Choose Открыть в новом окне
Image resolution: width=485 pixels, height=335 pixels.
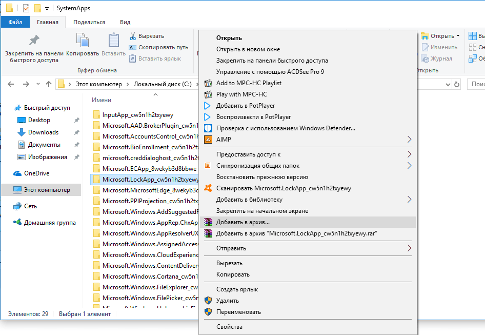(x=308, y=49)
